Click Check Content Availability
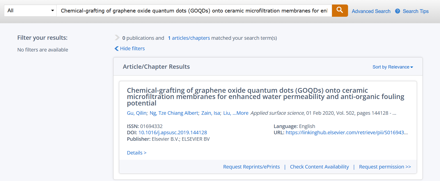Screen dimensions: 440x181 (x=319, y=167)
